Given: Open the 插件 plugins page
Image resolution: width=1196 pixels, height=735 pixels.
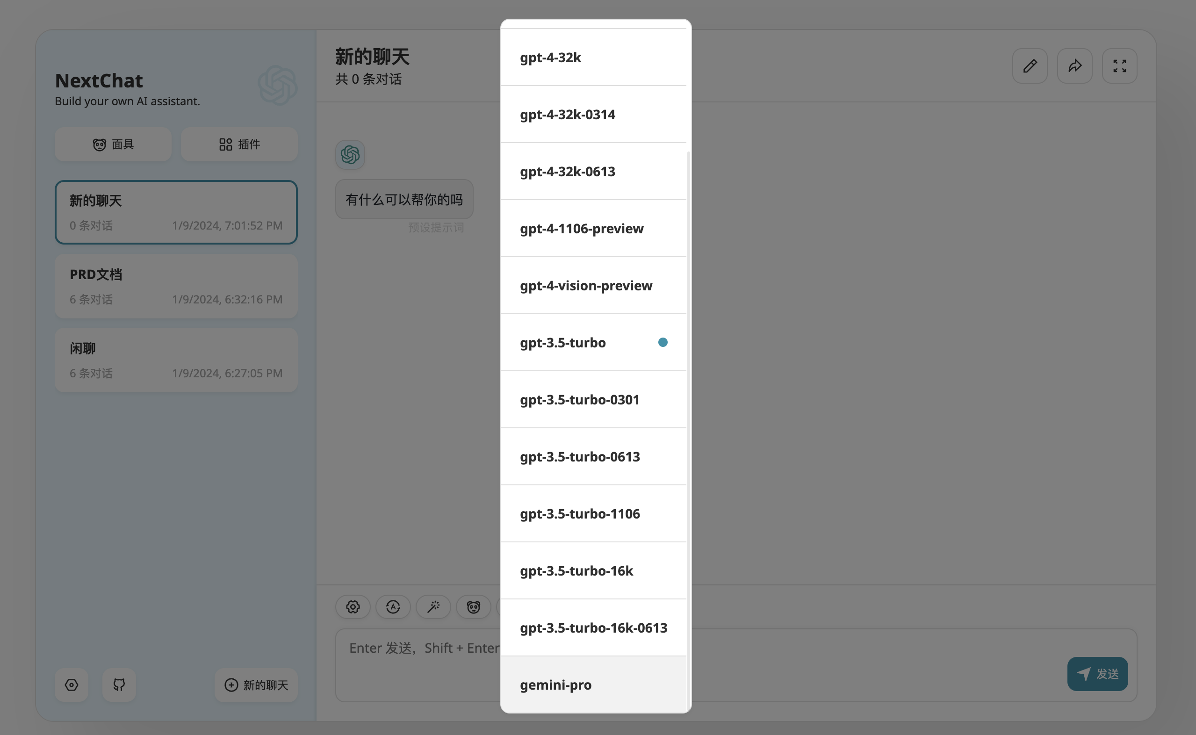Looking at the screenshot, I should (239, 144).
